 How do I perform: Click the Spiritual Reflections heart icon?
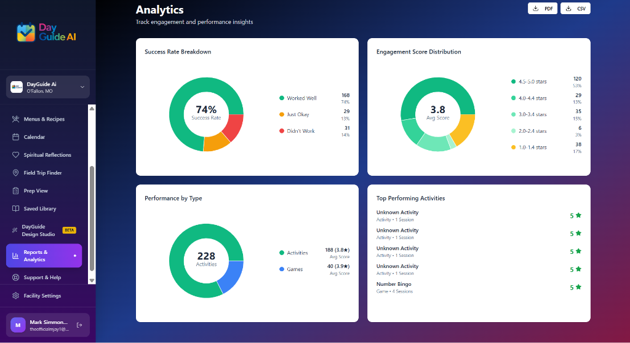tap(15, 155)
